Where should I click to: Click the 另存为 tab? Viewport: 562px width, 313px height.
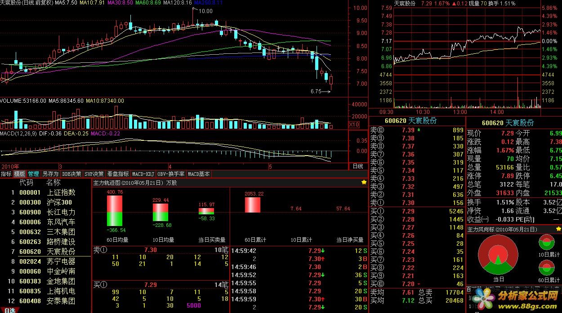(x=50, y=174)
